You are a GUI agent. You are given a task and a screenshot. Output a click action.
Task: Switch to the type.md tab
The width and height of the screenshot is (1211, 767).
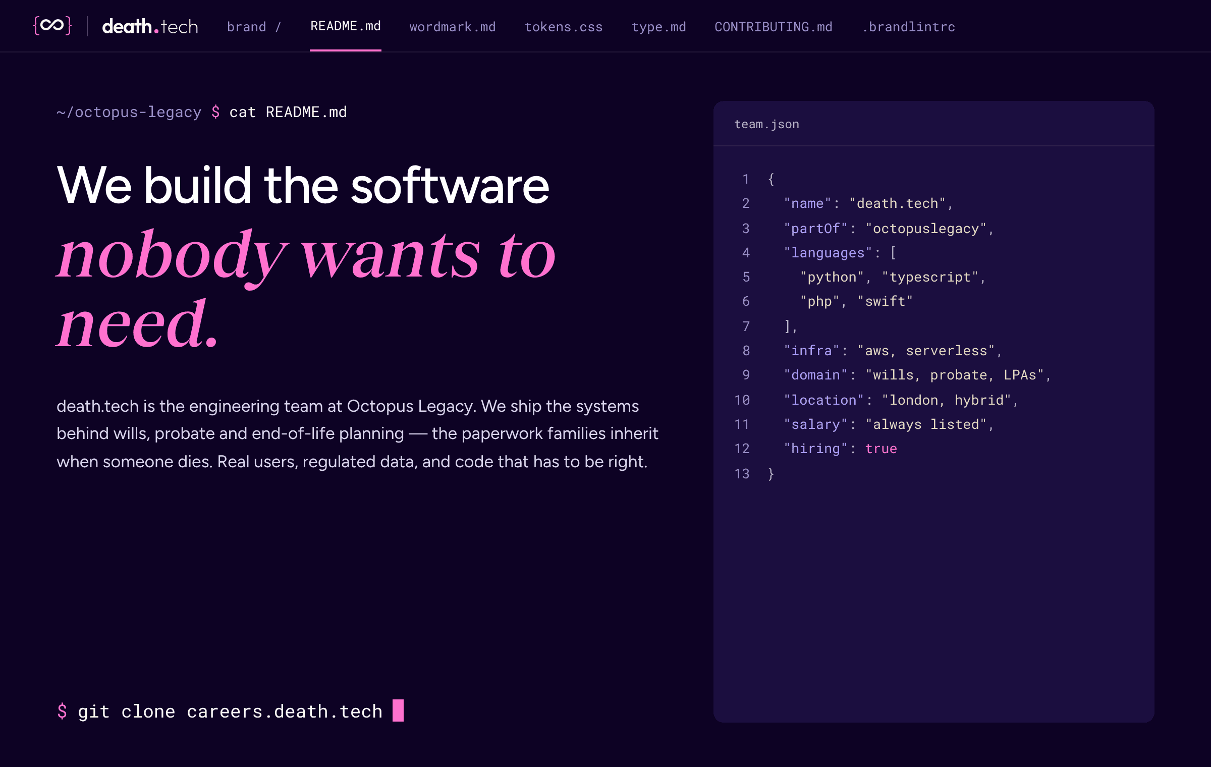(x=658, y=27)
